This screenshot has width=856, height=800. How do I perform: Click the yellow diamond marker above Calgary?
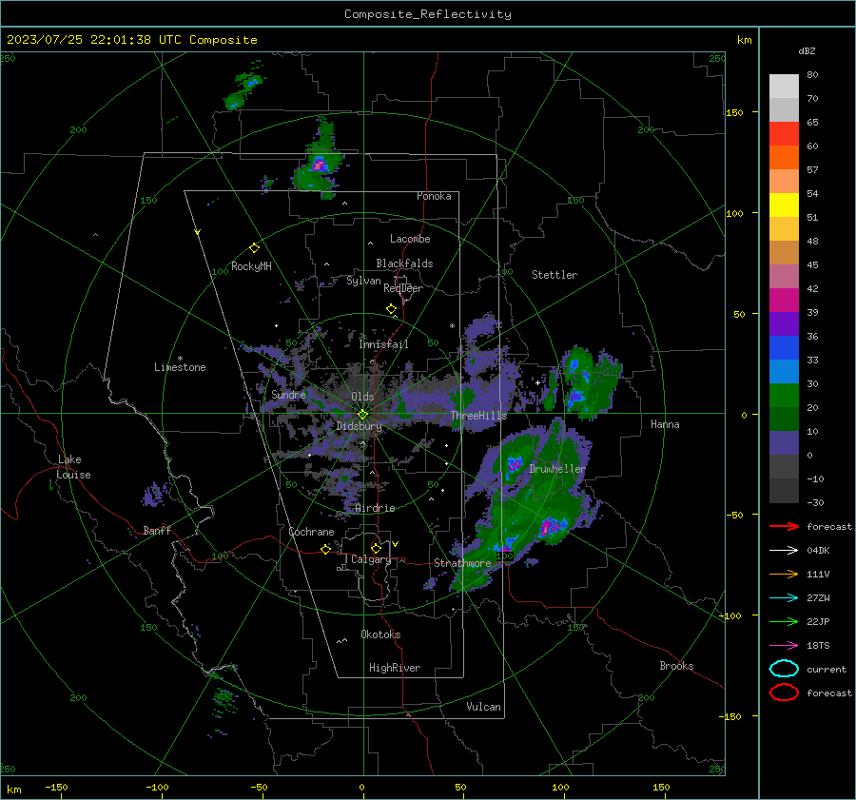376,548
